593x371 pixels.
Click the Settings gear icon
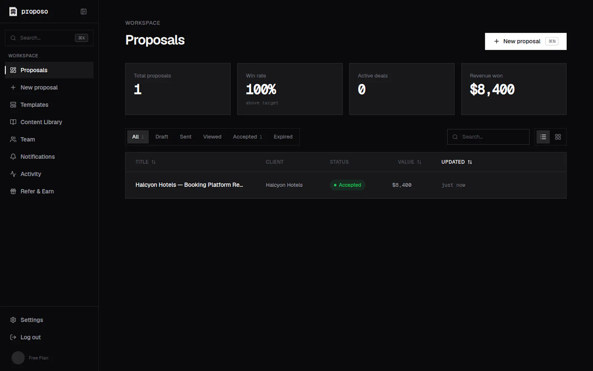[x=13, y=320]
